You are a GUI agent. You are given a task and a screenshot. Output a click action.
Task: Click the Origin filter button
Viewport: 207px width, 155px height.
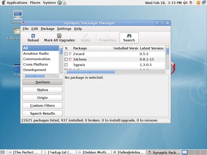(42, 98)
